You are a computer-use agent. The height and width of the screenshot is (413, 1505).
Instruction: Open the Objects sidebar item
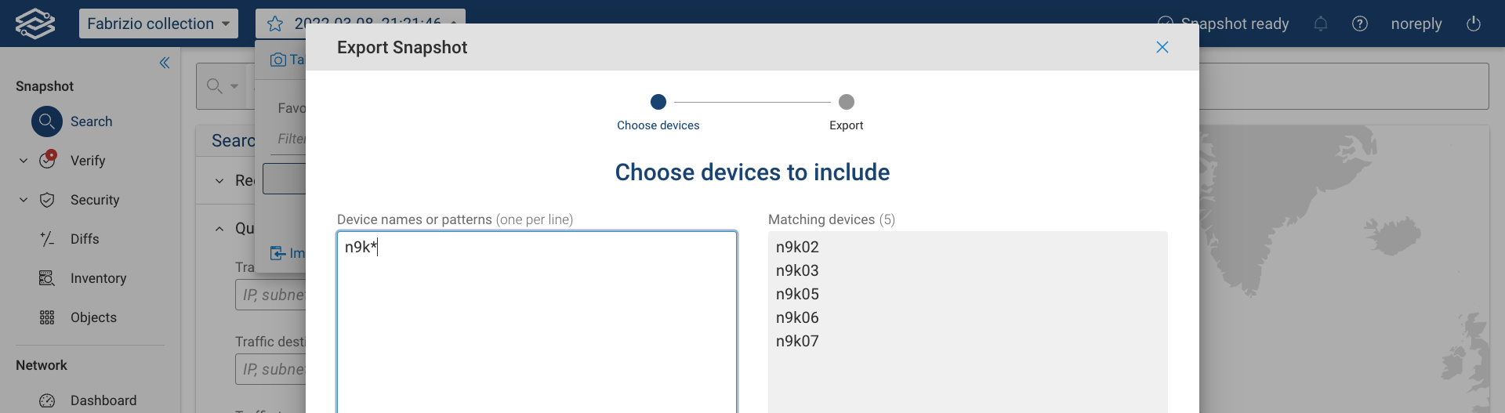coord(93,317)
